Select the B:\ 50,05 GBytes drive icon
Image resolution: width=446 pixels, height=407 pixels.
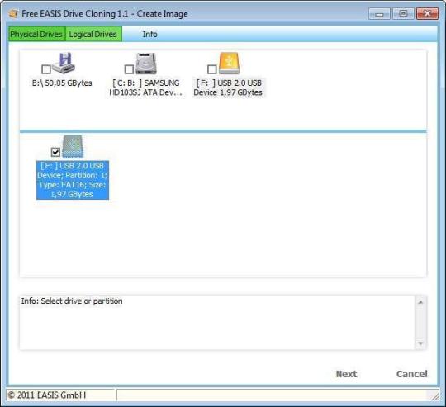click(x=64, y=64)
